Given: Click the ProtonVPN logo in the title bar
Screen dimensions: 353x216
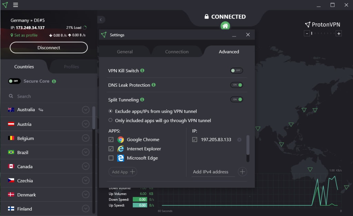Looking at the screenshot, I should pos(5,5).
